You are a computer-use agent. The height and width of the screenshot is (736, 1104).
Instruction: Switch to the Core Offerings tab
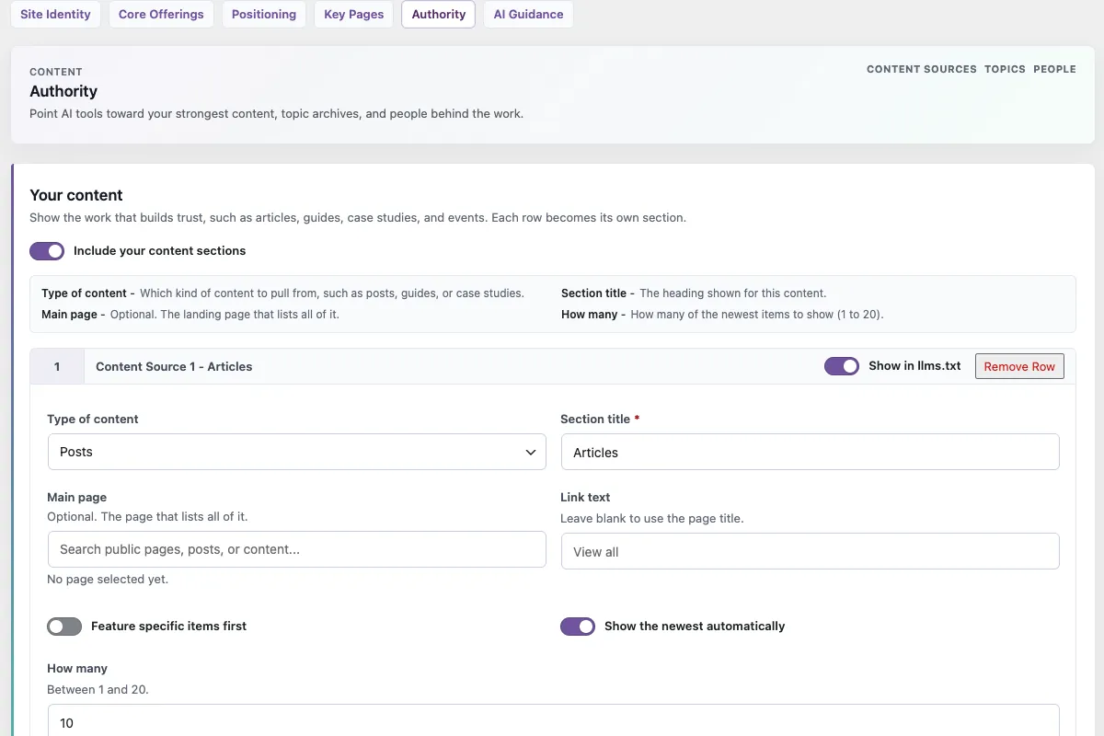[161, 14]
